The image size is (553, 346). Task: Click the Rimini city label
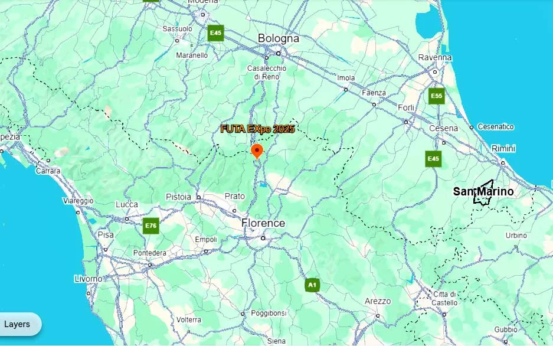[x=503, y=148]
